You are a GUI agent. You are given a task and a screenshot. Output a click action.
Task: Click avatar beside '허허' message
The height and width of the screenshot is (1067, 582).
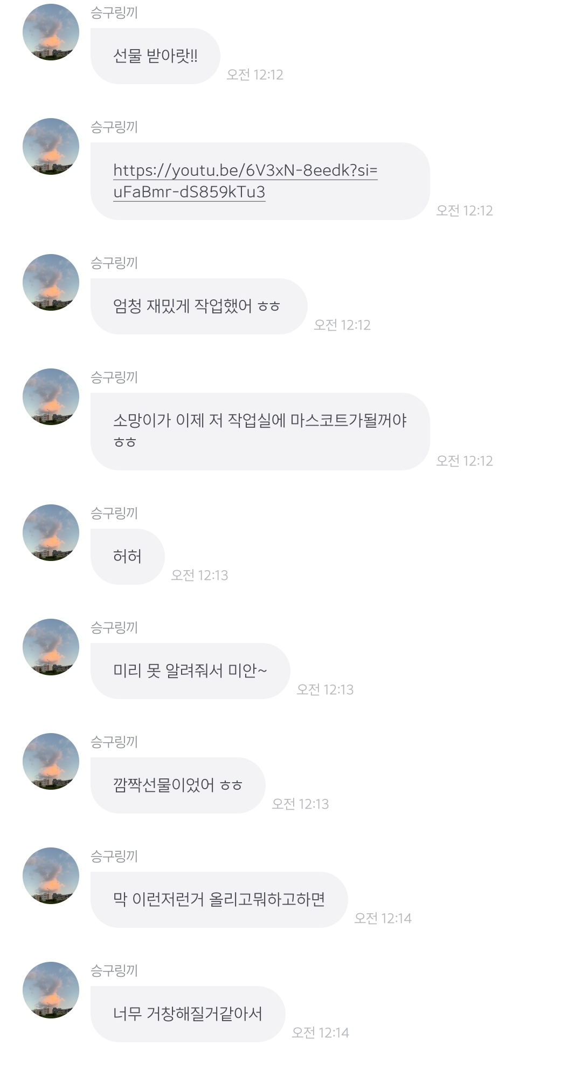[x=51, y=533]
